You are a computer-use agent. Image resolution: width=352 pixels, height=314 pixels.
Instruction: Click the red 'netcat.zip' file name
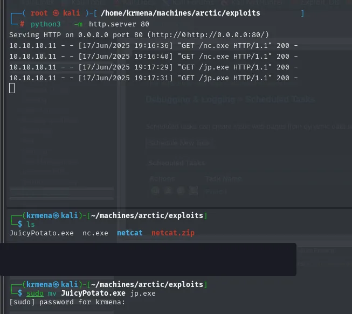tap(173, 233)
